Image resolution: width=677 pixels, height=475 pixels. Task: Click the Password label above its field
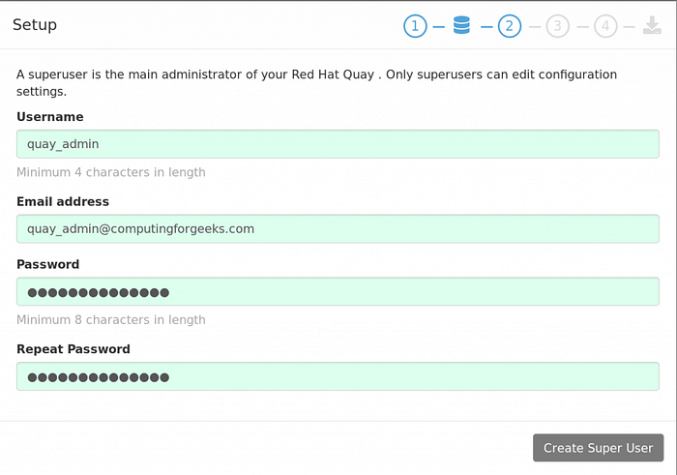(48, 264)
